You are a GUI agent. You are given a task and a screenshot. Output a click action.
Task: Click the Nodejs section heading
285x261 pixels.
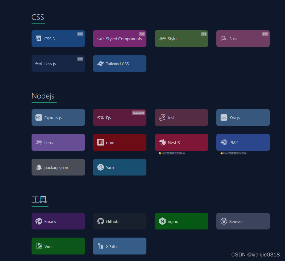(x=43, y=96)
